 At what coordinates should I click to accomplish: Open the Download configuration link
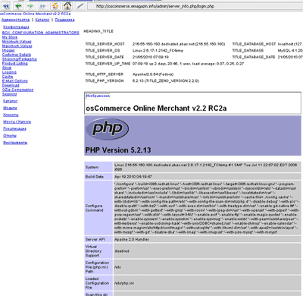[11, 85]
